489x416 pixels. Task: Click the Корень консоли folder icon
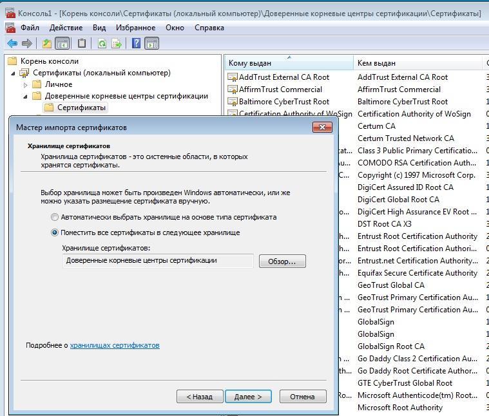12,61
